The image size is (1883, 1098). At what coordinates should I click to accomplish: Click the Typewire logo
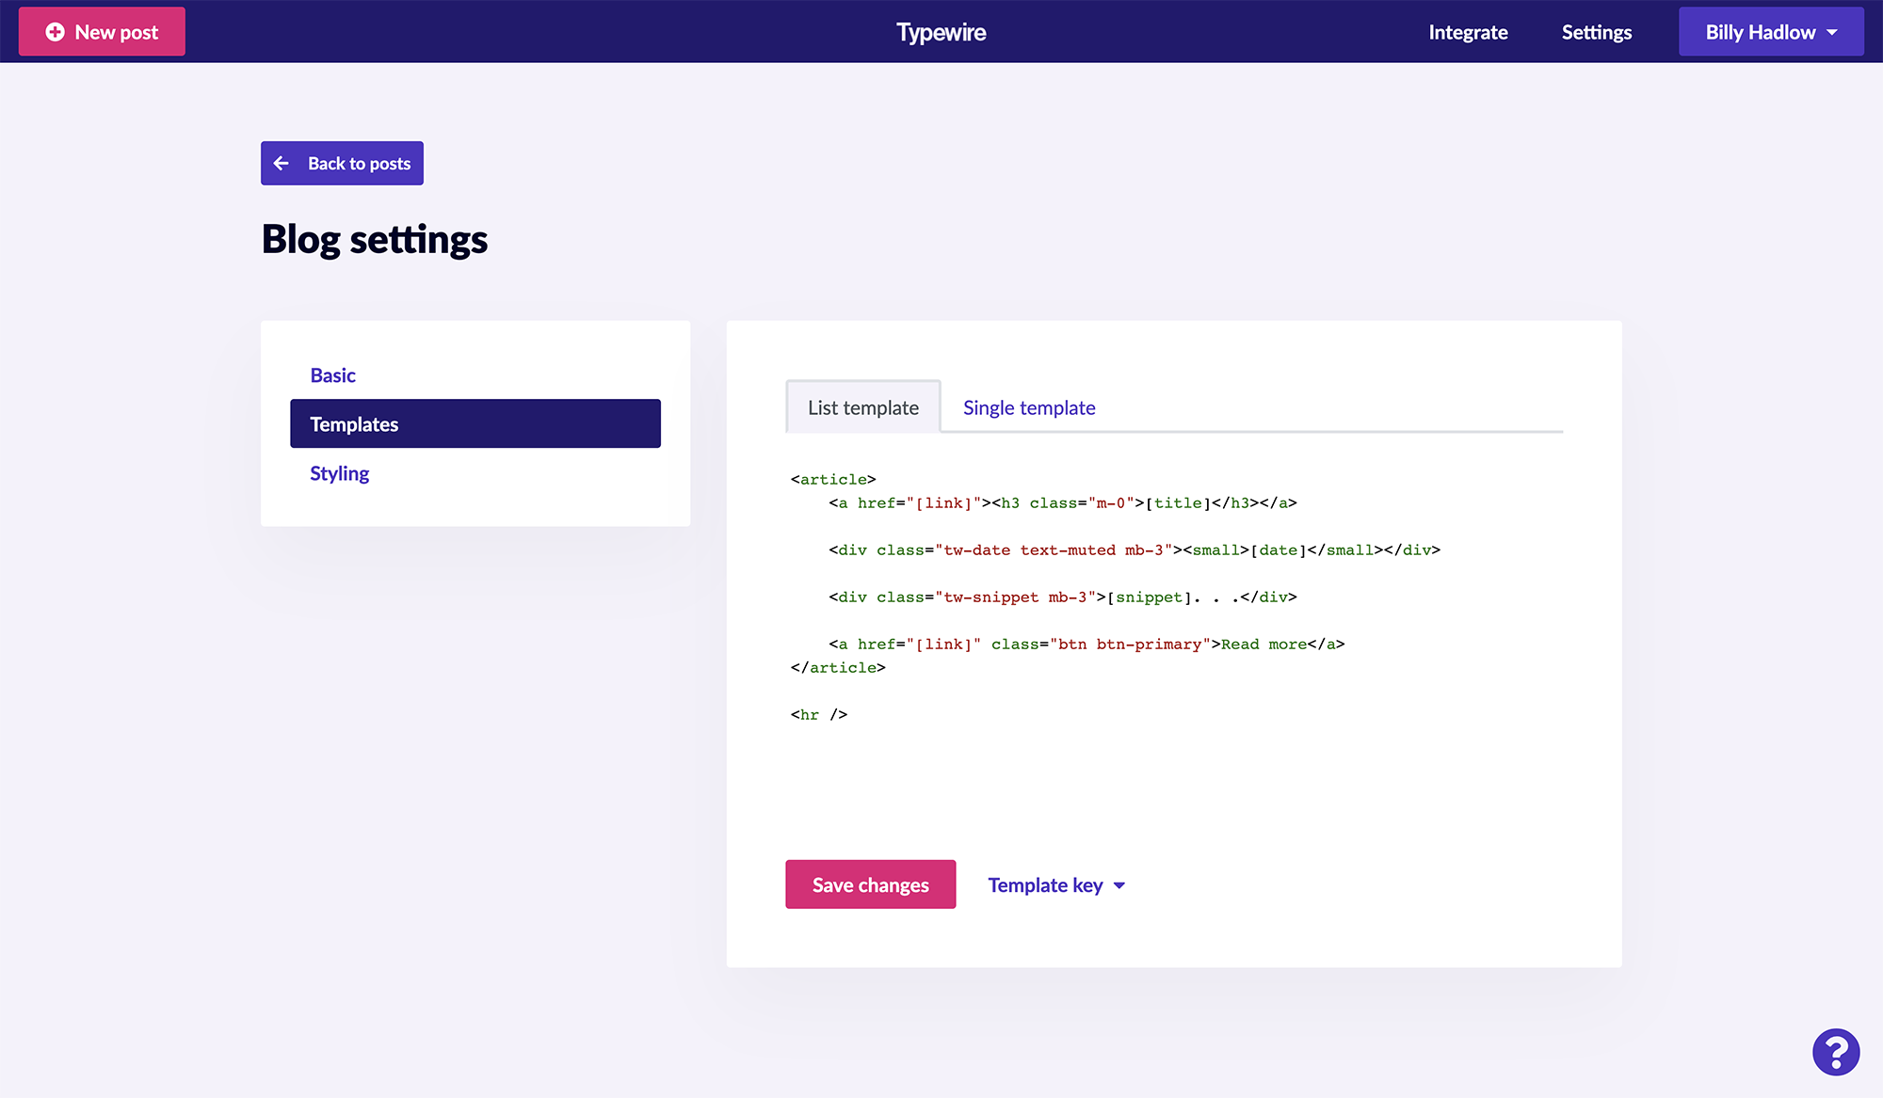tap(941, 32)
